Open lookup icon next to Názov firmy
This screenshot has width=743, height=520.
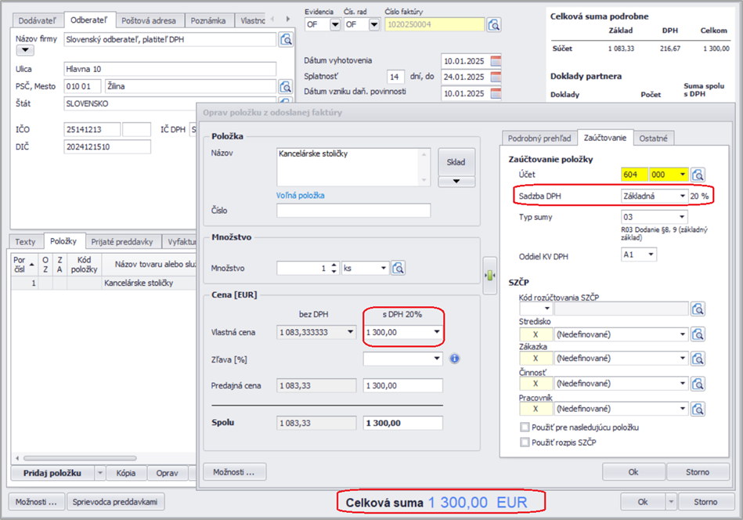(x=286, y=39)
